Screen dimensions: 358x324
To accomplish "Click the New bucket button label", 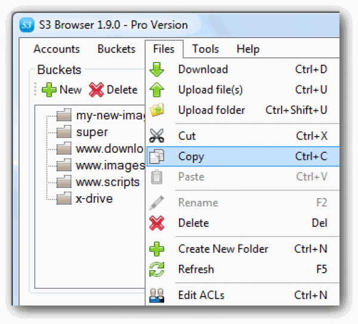I will (70, 90).
